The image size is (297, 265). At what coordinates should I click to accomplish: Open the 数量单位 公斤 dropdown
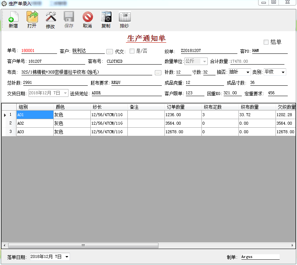pos(204,61)
